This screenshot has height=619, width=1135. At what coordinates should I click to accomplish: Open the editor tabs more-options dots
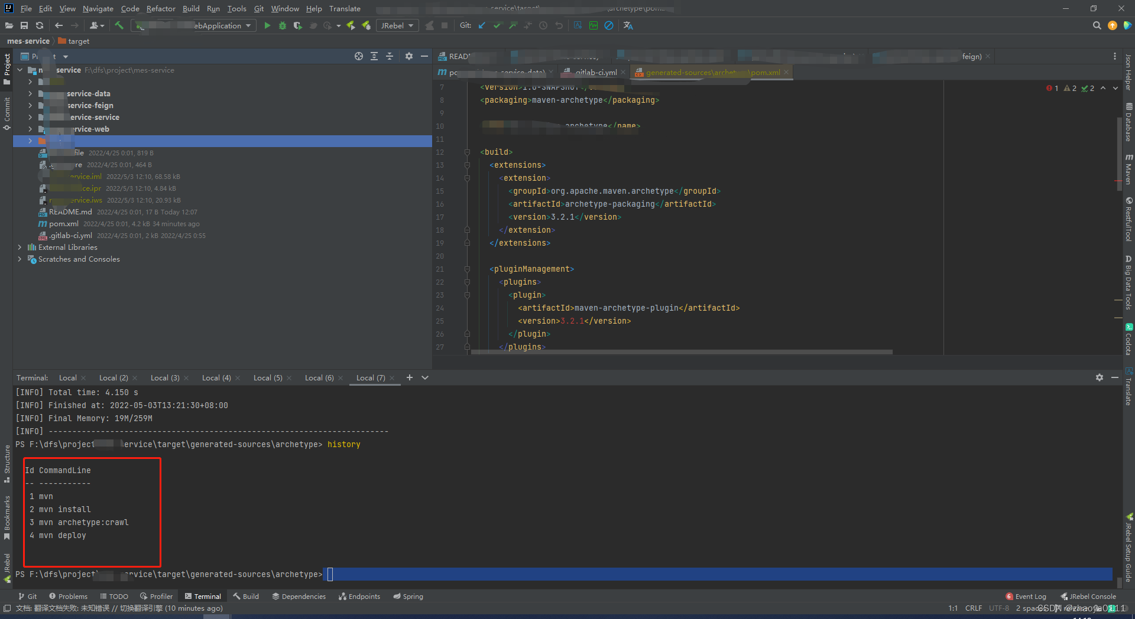[1115, 56]
